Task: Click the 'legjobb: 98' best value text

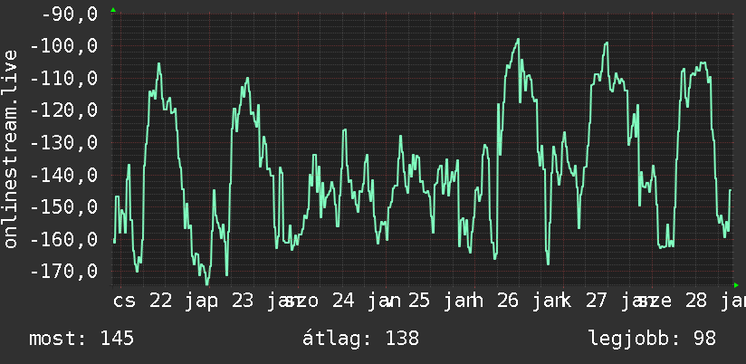Action: [x=652, y=339]
